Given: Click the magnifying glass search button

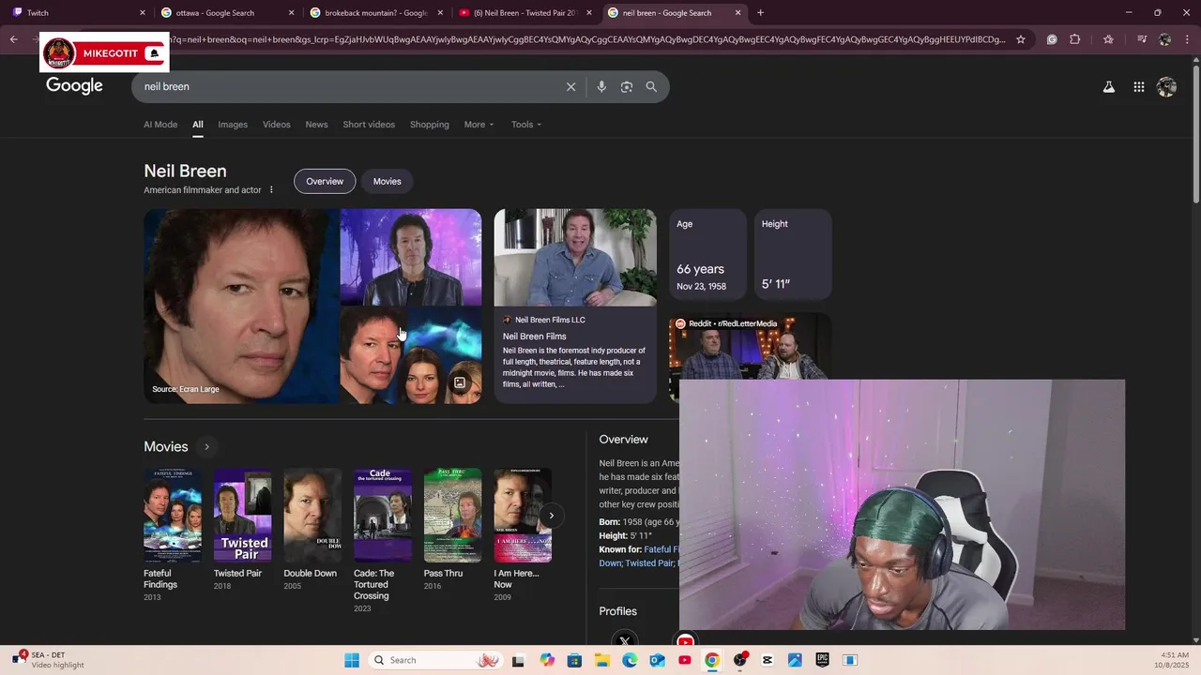Looking at the screenshot, I should (x=651, y=86).
